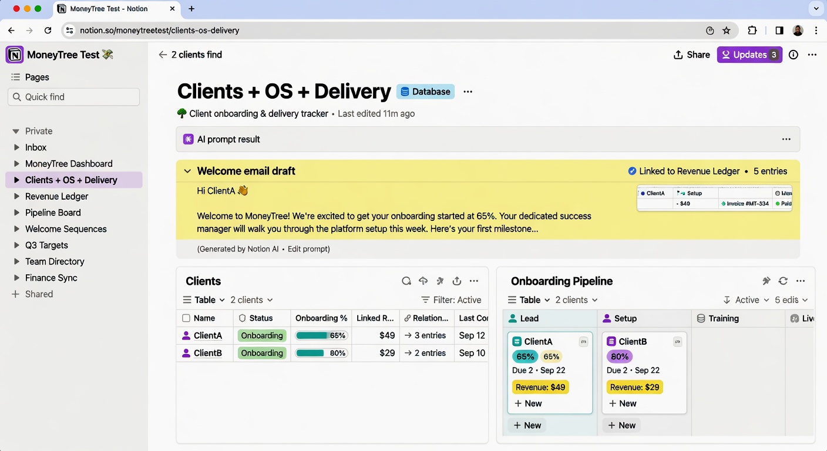Screen dimensions: 827x451
Task: Select the Setup column header in pipeline
Action: [x=644, y=318]
